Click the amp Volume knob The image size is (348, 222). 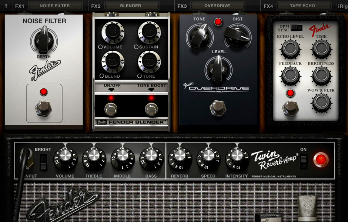(x=65, y=159)
